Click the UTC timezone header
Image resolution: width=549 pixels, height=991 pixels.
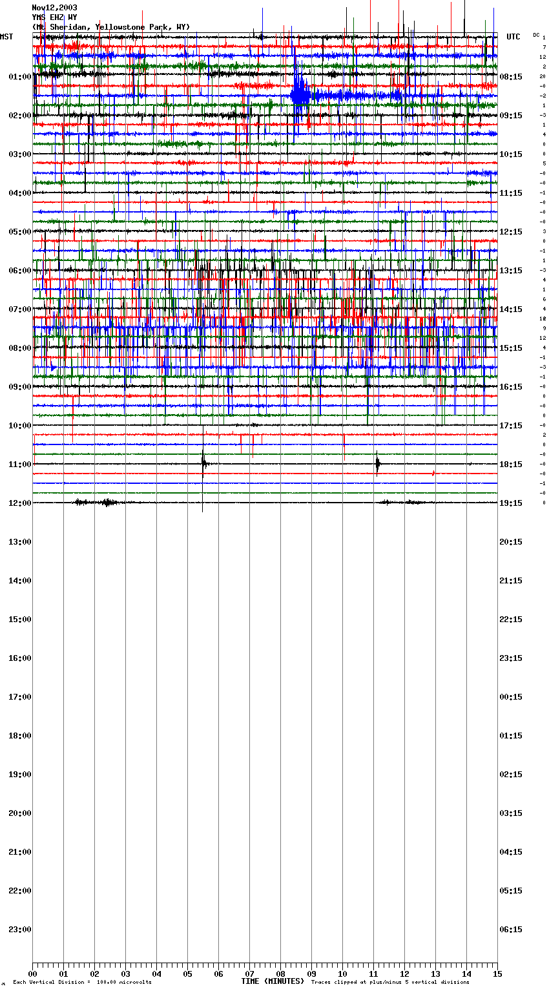click(x=513, y=37)
